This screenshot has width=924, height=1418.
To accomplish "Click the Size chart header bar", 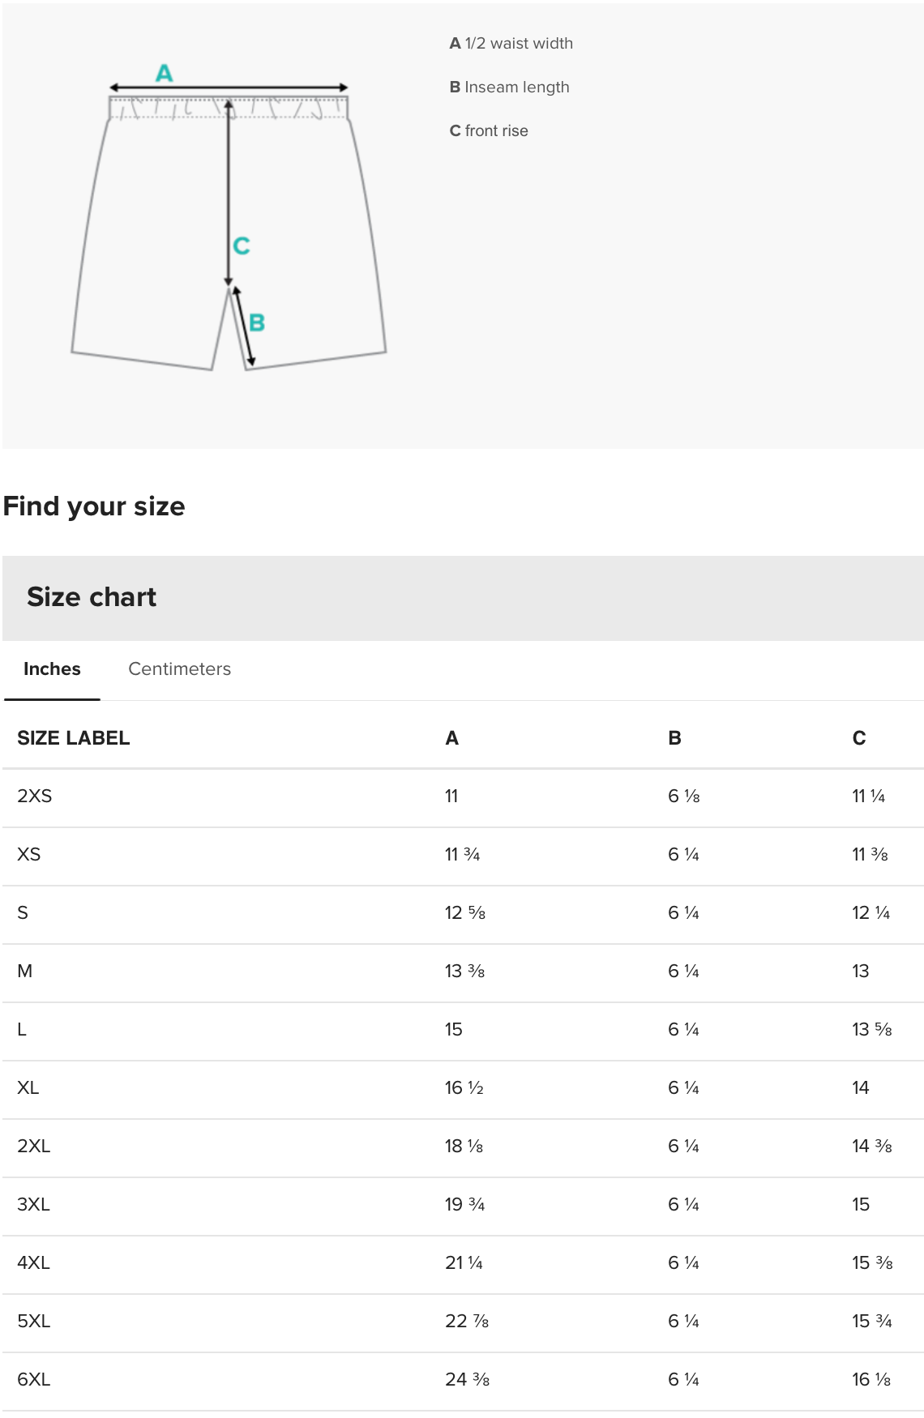I will tap(462, 598).
